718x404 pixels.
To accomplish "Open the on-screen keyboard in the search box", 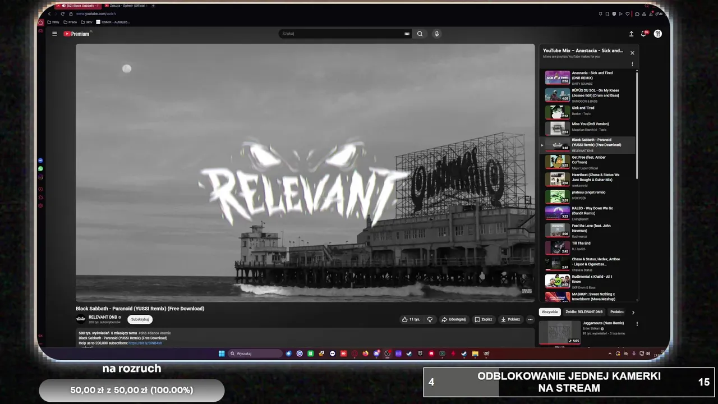I will (x=407, y=34).
